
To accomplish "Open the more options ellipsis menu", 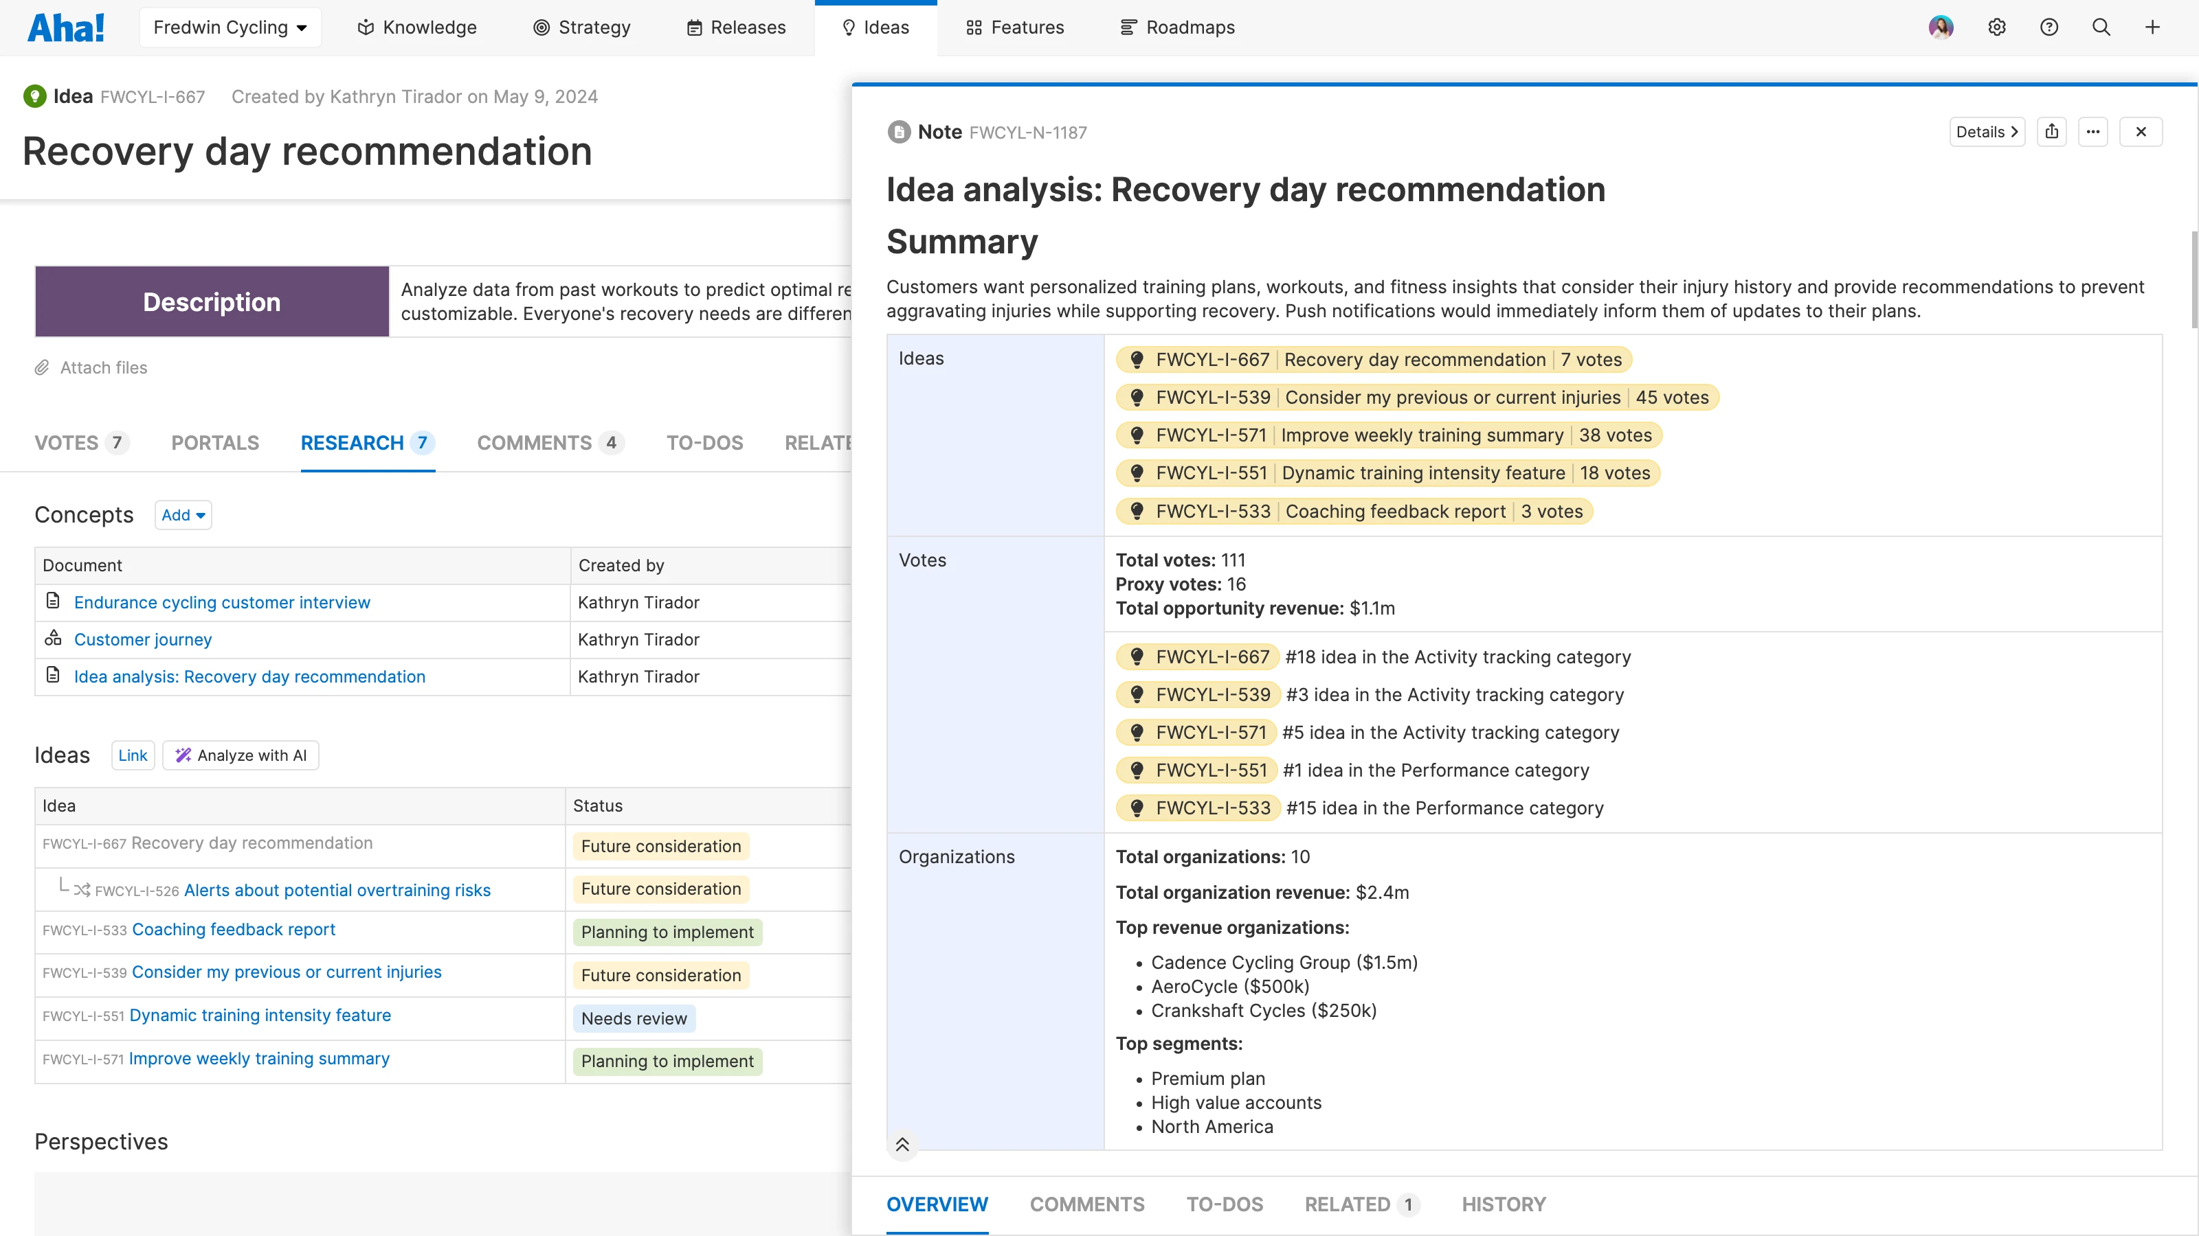I will 2093,131.
